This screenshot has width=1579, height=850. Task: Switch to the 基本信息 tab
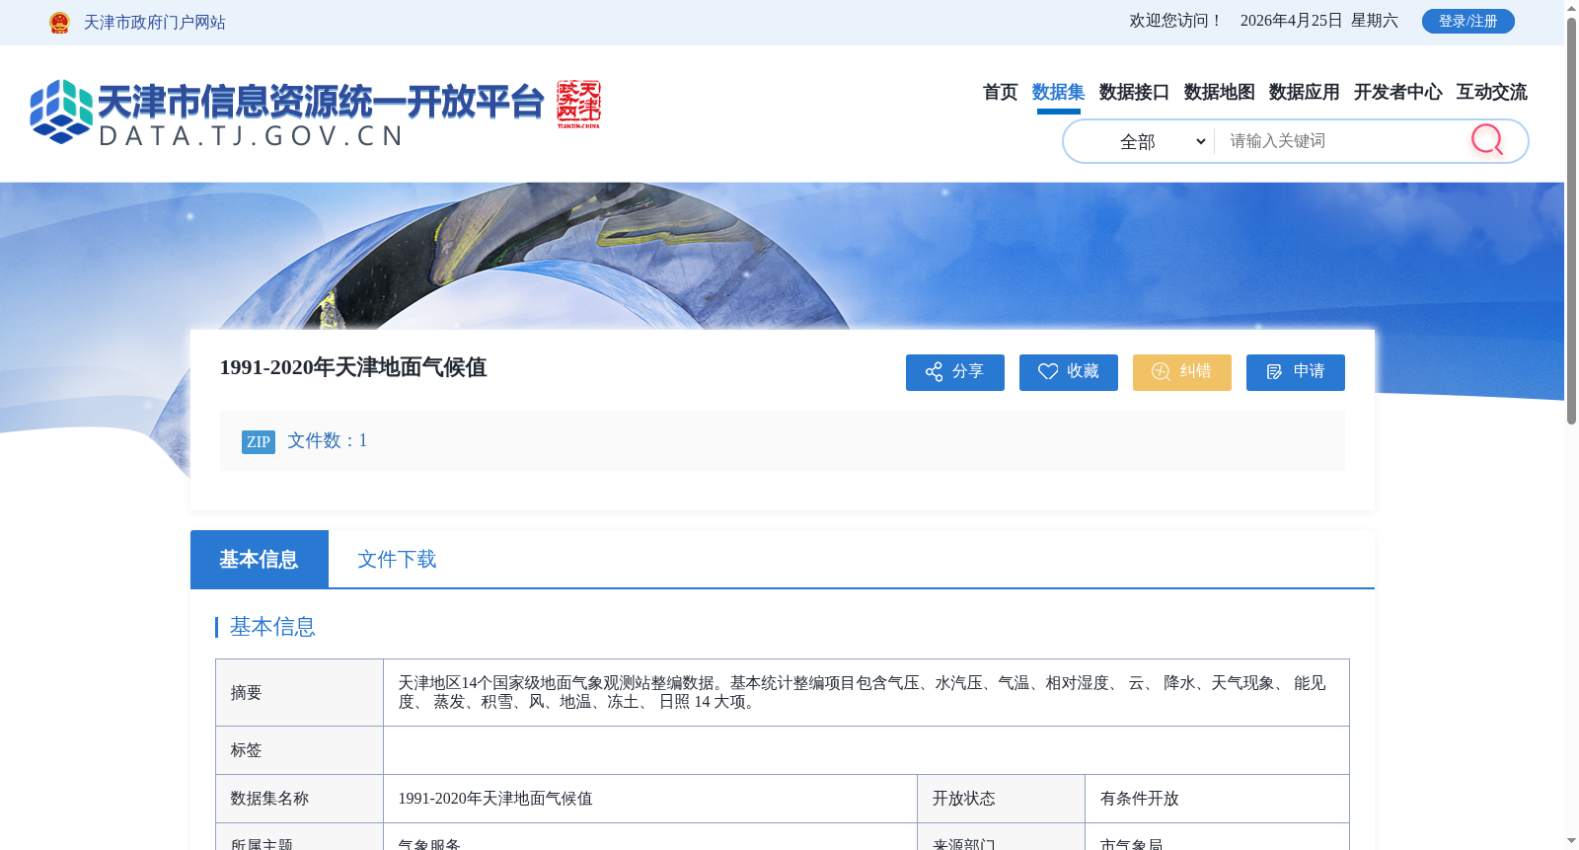pos(260,559)
